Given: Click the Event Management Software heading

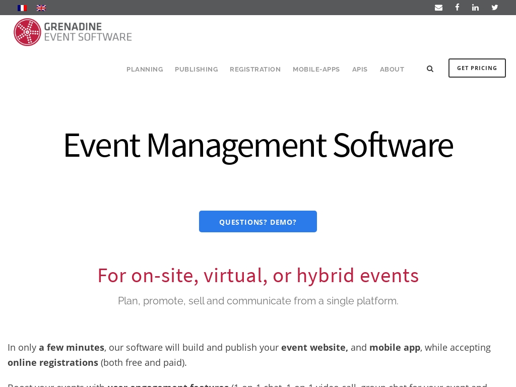Looking at the screenshot, I should pos(258,145).
